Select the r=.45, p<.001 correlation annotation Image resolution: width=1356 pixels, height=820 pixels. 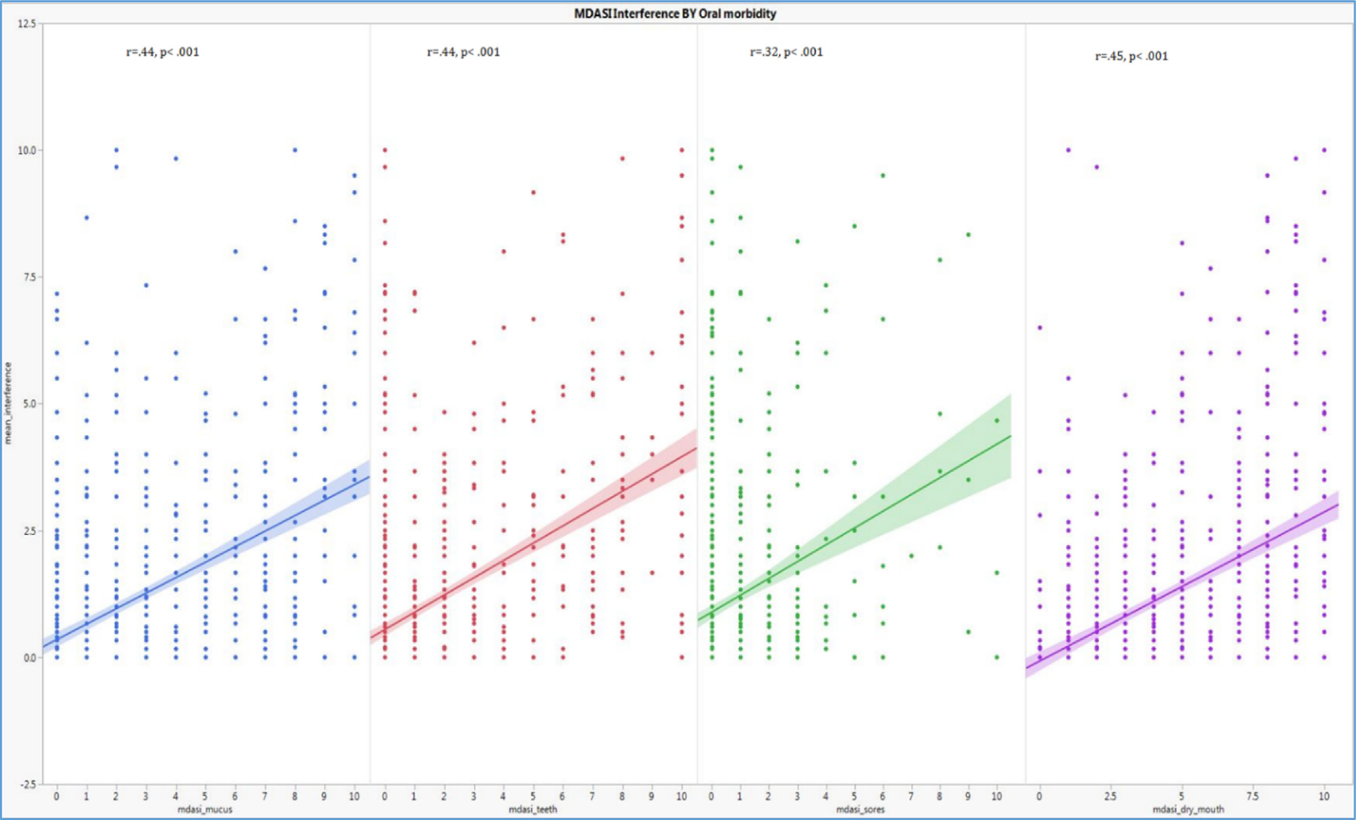point(1132,56)
